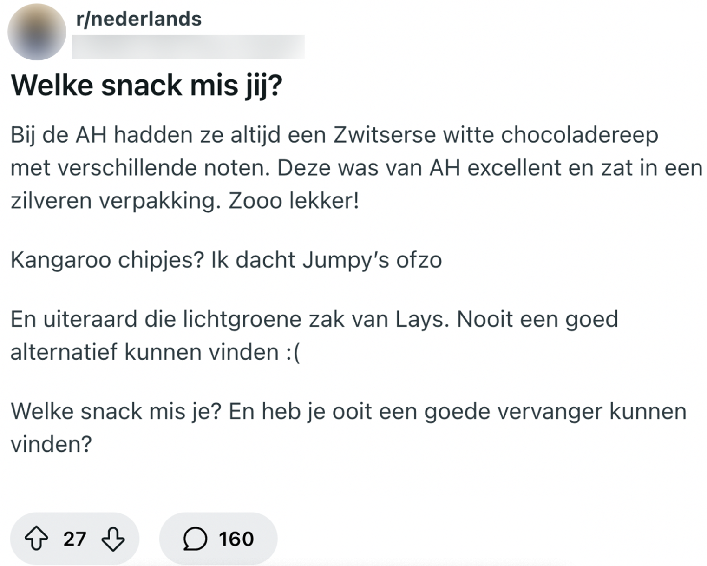The image size is (707, 566).
Task: Open the subreddit avatar image
Action: (37, 32)
